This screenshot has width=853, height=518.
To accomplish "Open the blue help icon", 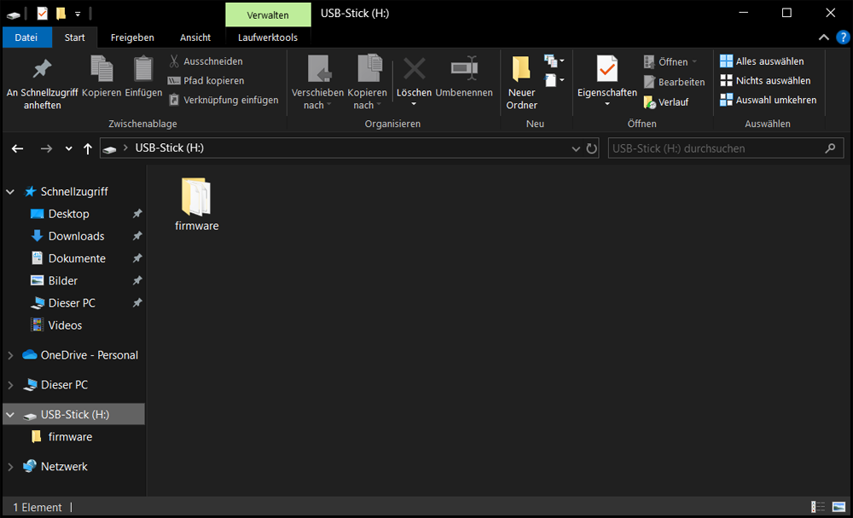I will point(843,37).
